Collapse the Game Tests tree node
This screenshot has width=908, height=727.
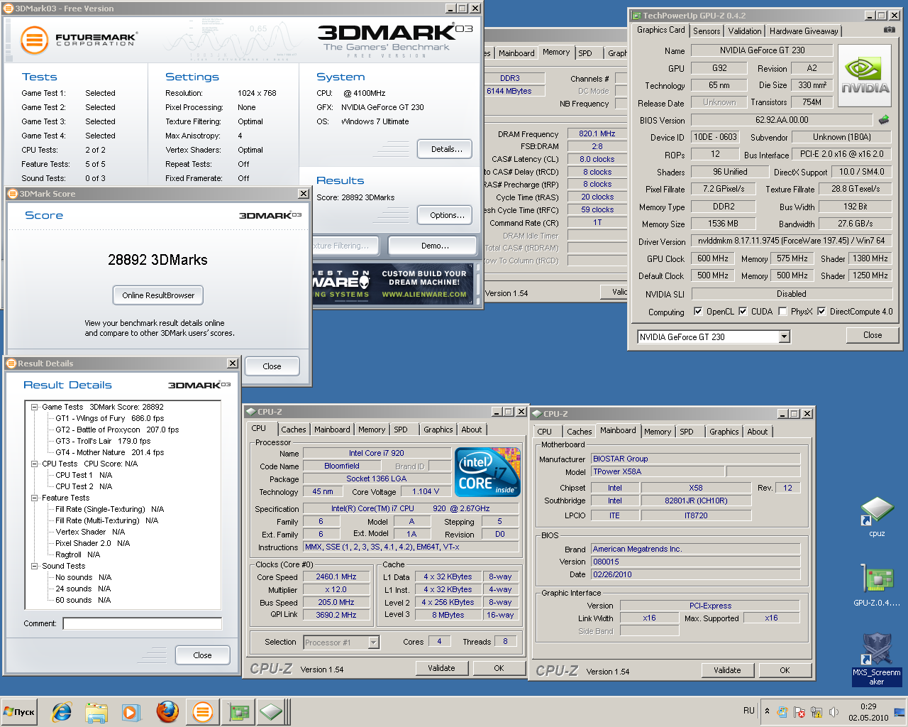(34, 407)
